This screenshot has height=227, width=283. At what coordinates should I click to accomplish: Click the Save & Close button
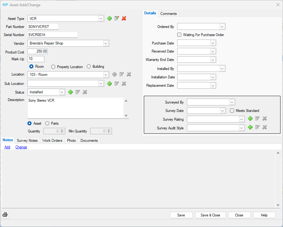tap(210, 215)
